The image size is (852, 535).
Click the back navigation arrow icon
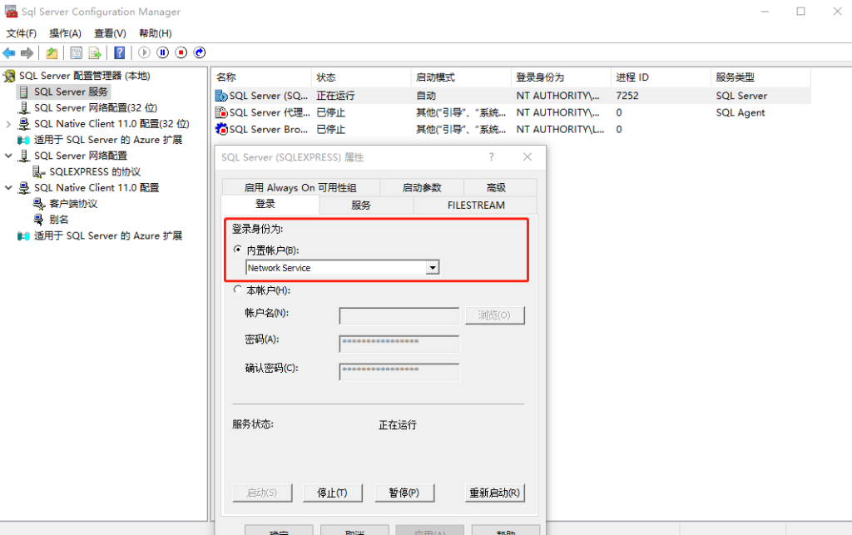[x=9, y=52]
